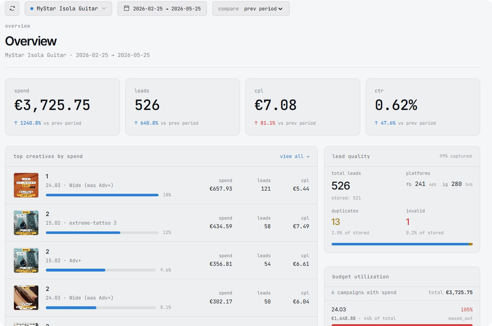Open the thumbnail of the €302.17 creative
Image resolution: width=492 pixels, height=326 pixels.
point(26,298)
